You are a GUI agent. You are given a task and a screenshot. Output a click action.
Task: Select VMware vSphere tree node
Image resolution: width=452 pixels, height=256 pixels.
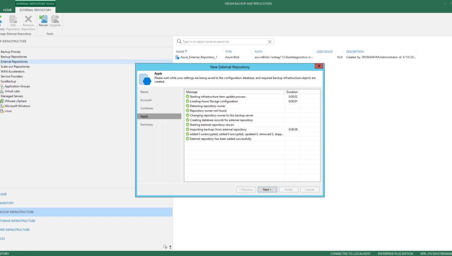pyautogui.click(x=15, y=101)
